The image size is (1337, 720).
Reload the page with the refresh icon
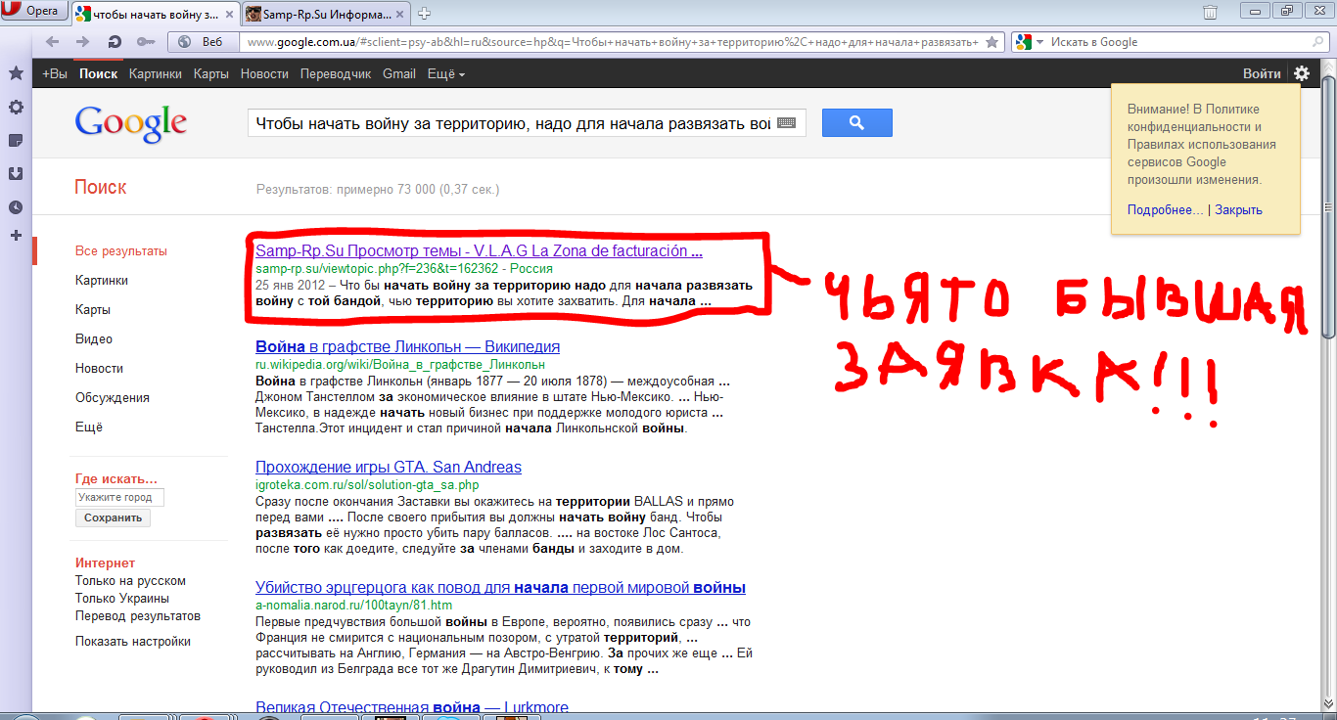click(x=115, y=42)
